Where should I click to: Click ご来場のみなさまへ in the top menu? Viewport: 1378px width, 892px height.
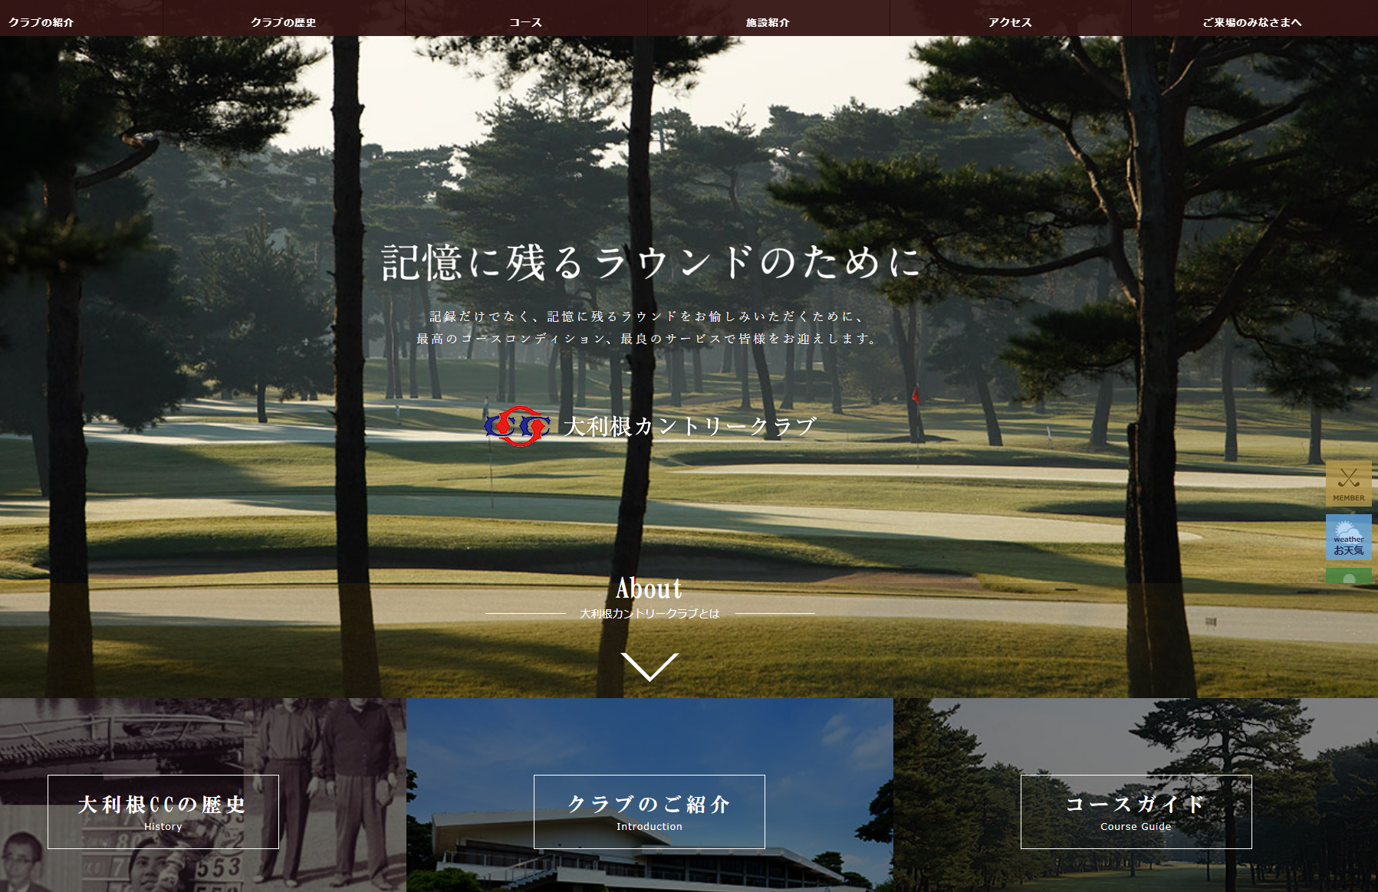[x=1252, y=22]
